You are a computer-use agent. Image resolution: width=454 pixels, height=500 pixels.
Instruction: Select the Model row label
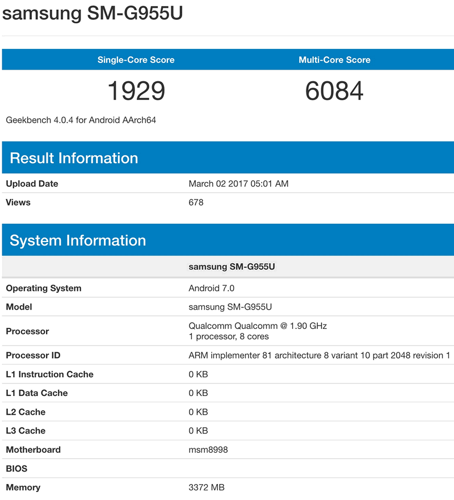coord(19,307)
